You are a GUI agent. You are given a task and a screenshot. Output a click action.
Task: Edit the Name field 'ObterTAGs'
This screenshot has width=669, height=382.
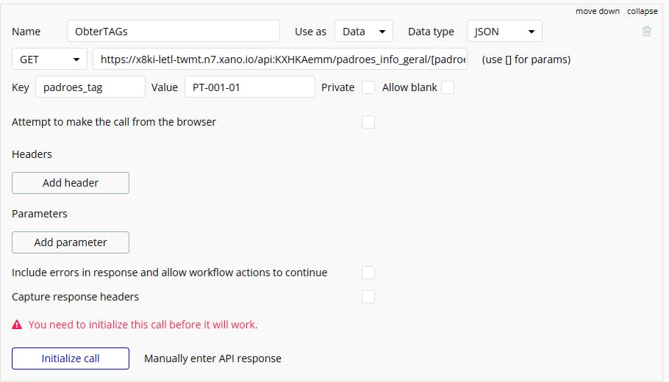click(x=173, y=32)
